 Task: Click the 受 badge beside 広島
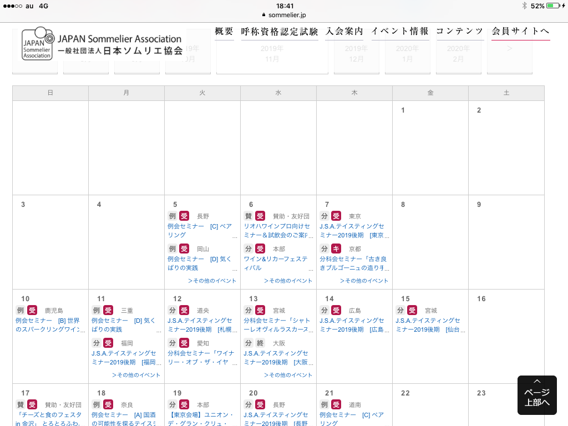coord(337,311)
